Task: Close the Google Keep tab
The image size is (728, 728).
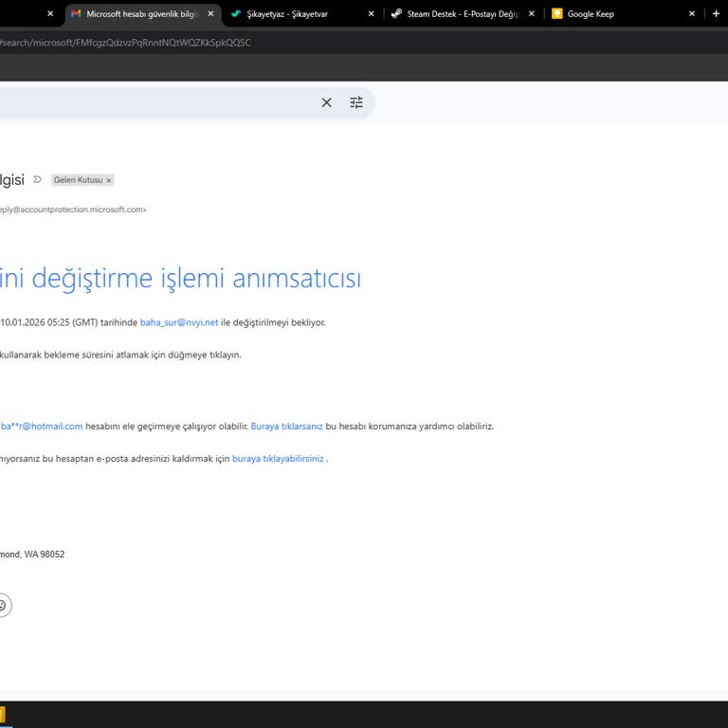Action: pos(692,14)
